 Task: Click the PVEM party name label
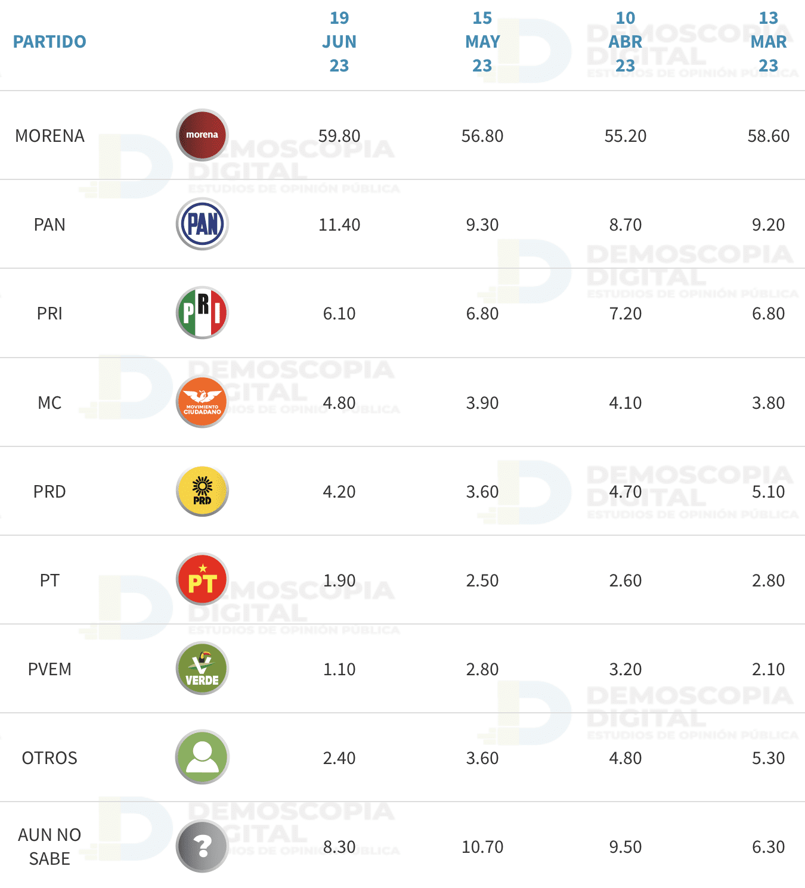[49, 669]
